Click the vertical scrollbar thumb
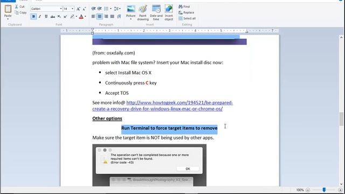Viewport: 345px width, 194px height. pos(341,119)
